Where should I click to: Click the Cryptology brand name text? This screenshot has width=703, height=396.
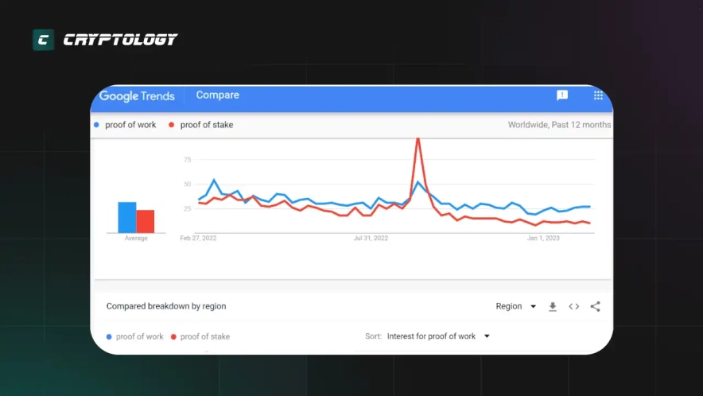click(x=119, y=40)
